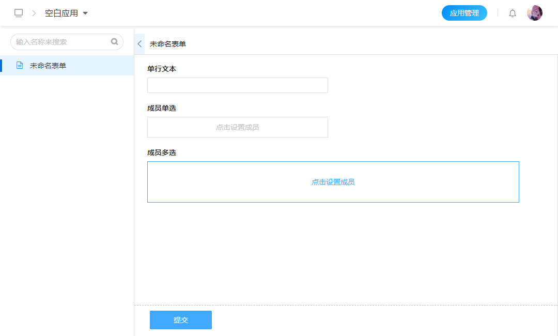Click the form document icon in the sidebar
This screenshot has width=558, height=336.
click(x=20, y=66)
